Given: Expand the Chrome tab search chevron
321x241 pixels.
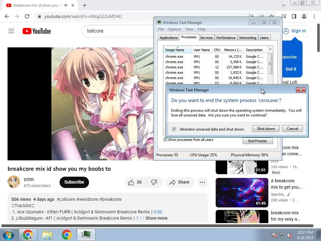Looking at the screenshot, I should click(283, 5).
